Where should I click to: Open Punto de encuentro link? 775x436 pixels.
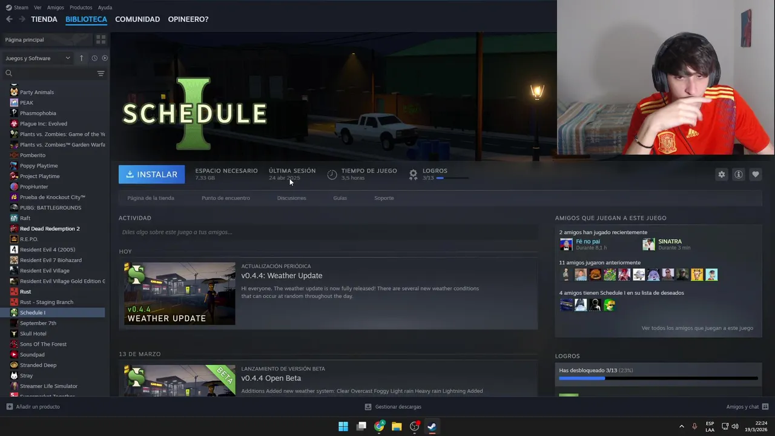coord(226,198)
